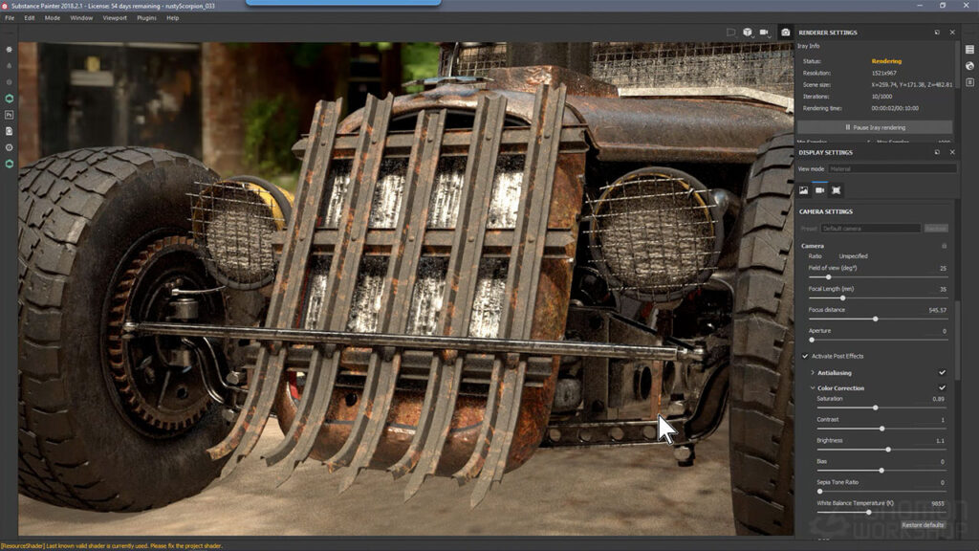Click the White Balance value 9855

938,503
